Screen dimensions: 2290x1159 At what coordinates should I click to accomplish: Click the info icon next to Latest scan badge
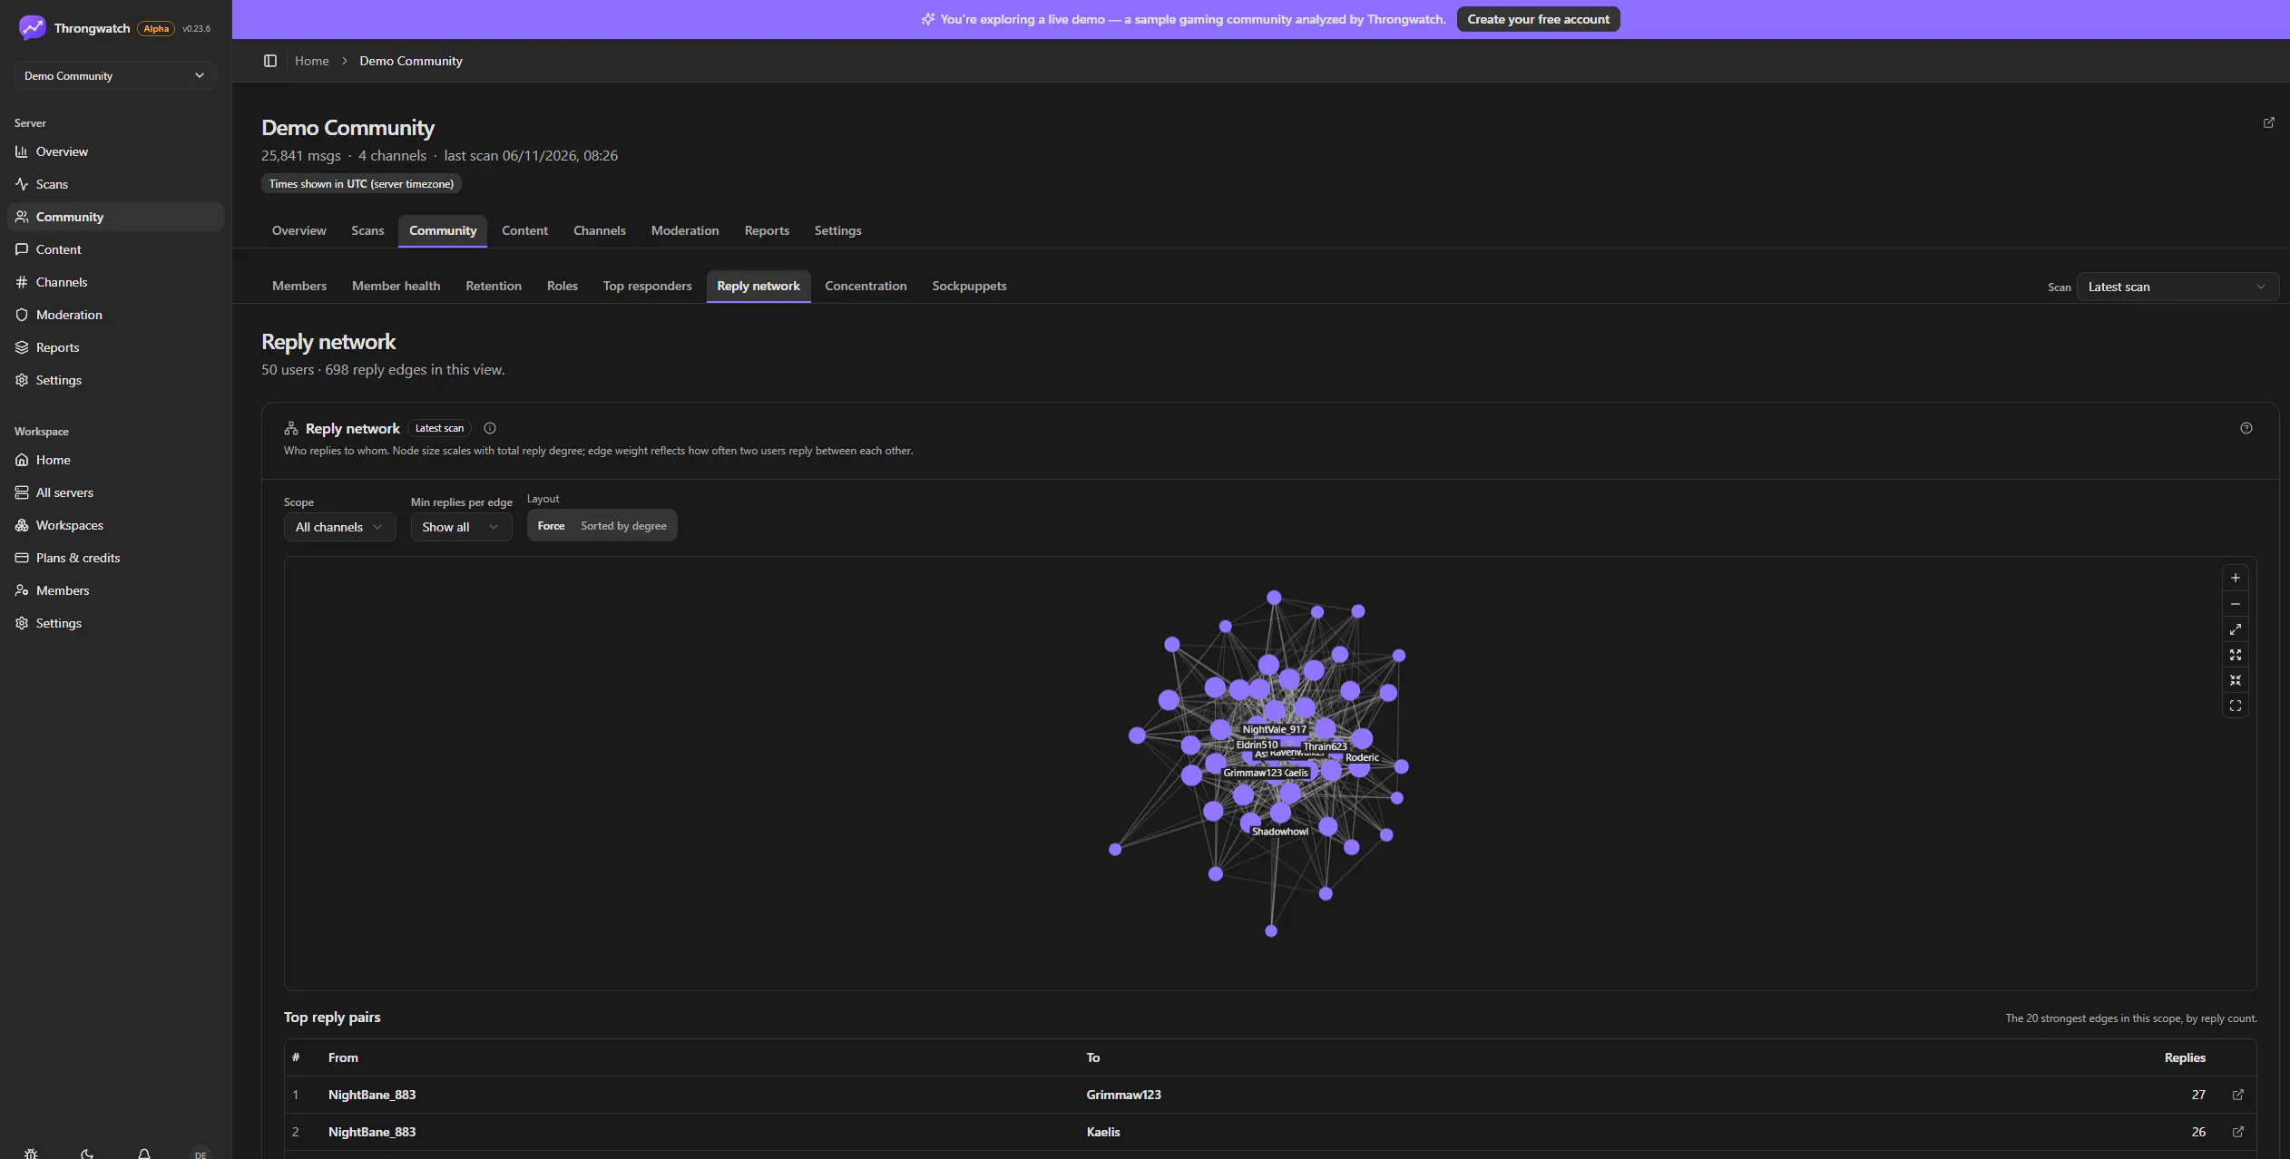coord(490,428)
